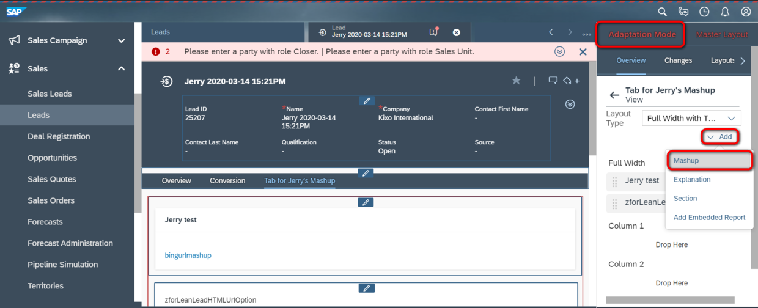Image resolution: width=758 pixels, height=308 pixels.
Task: Select Section from Add menu
Action: pos(685,199)
